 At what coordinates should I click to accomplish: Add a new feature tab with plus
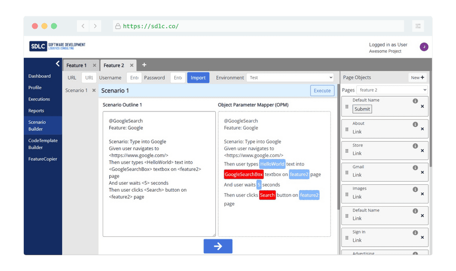pos(144,65)
